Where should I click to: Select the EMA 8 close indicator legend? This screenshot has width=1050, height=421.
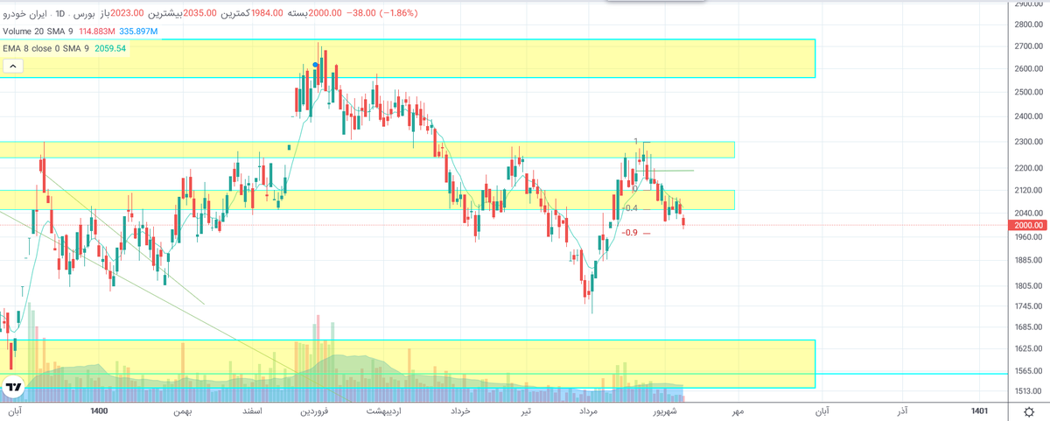point(46,48)
